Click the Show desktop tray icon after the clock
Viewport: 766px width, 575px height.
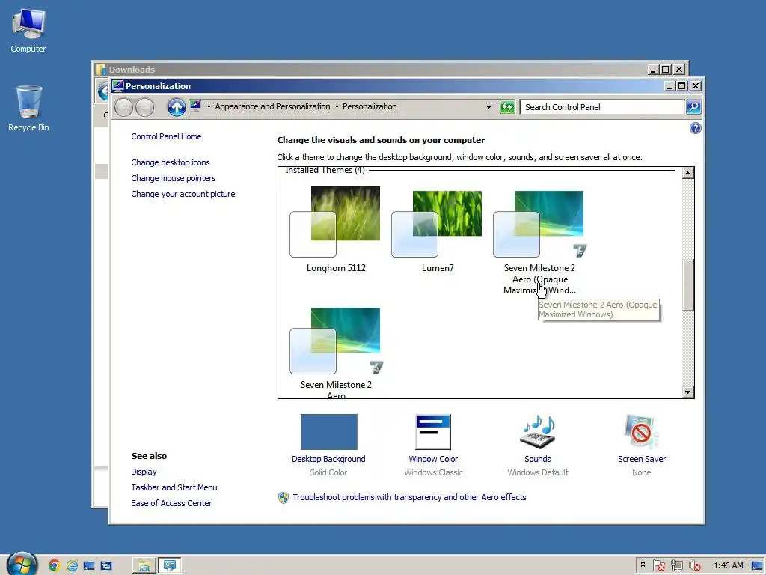[x=757, y=566]
